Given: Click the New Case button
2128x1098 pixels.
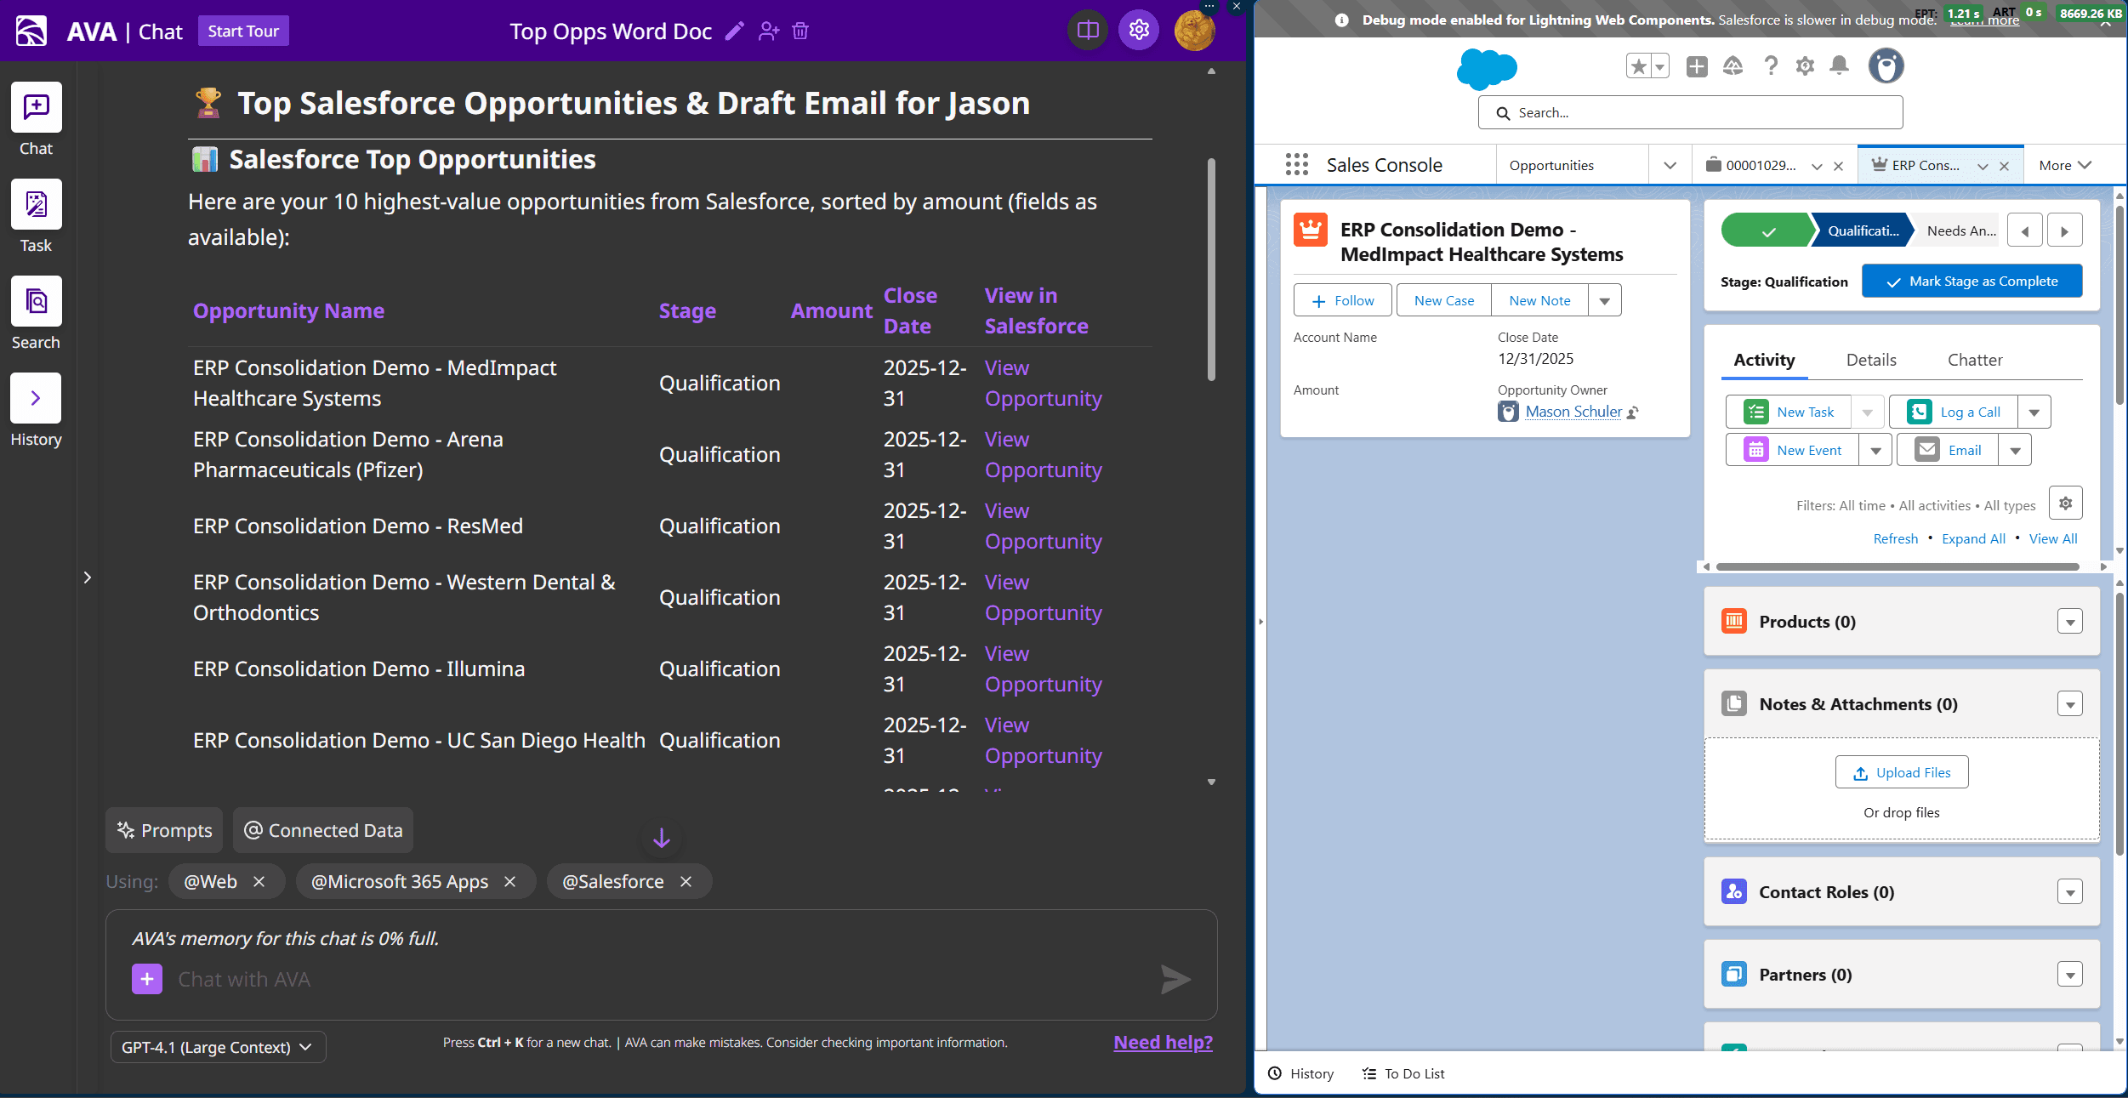Looking at the screenshot, I should coord(1443,300).
